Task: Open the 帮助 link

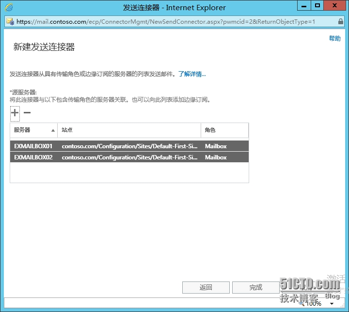Action: (x=334, y=39)
